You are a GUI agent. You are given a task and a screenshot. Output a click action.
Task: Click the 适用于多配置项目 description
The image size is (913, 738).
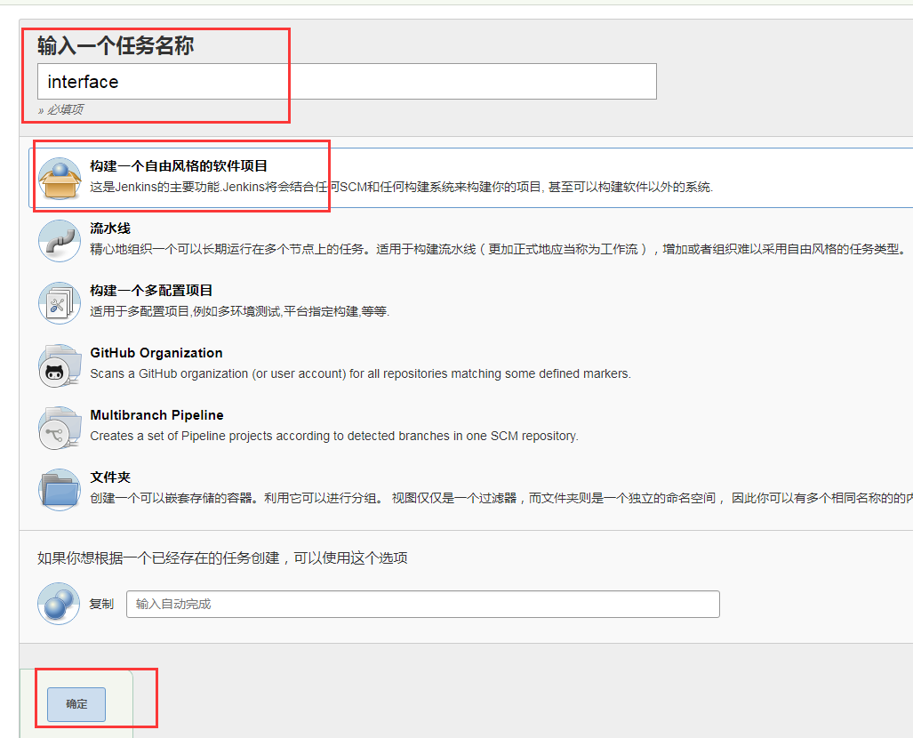(240, 311)
